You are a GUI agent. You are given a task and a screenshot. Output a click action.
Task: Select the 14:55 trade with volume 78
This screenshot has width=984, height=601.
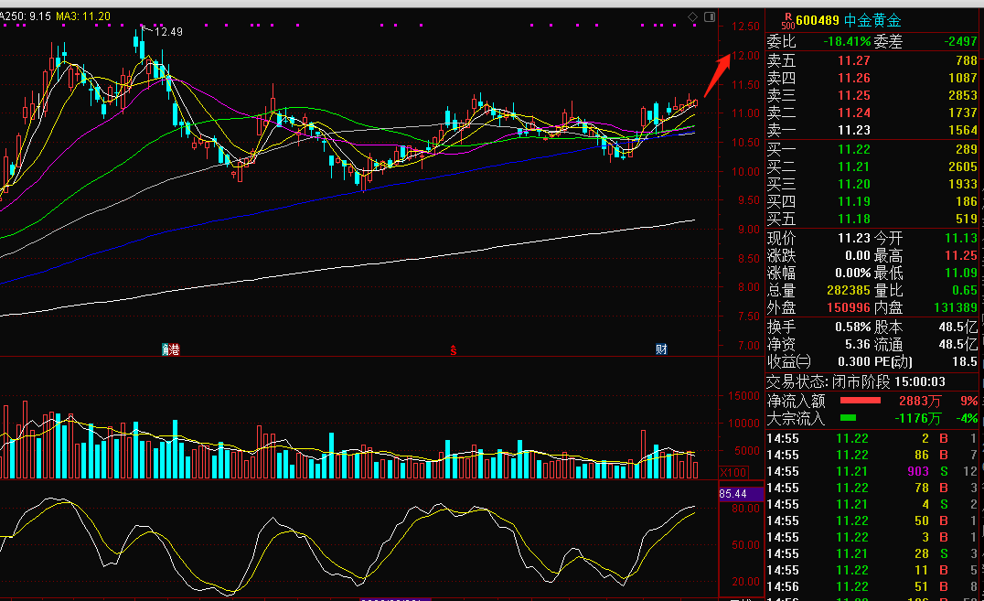point(872,488)
